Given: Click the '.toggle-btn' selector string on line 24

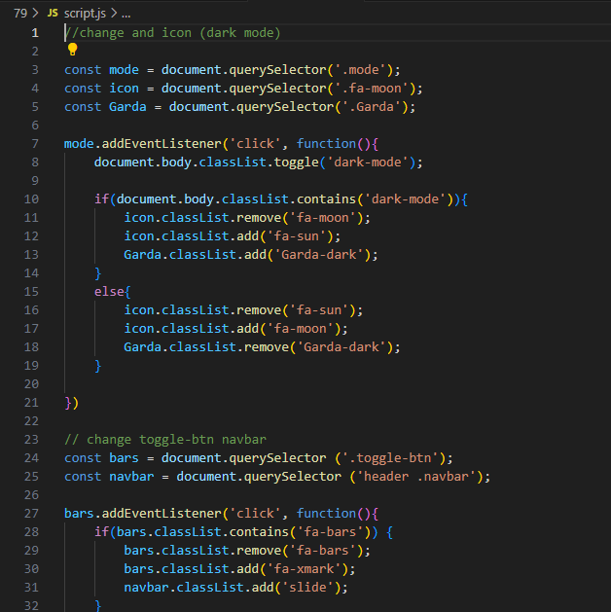Looking at the screenshot, I should (x=390, y=458).
